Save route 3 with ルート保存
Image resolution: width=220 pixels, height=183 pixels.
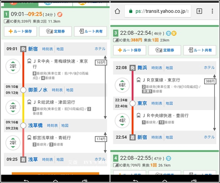pos(130,50)
